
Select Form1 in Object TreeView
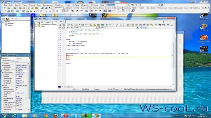(x=7, y=22)
